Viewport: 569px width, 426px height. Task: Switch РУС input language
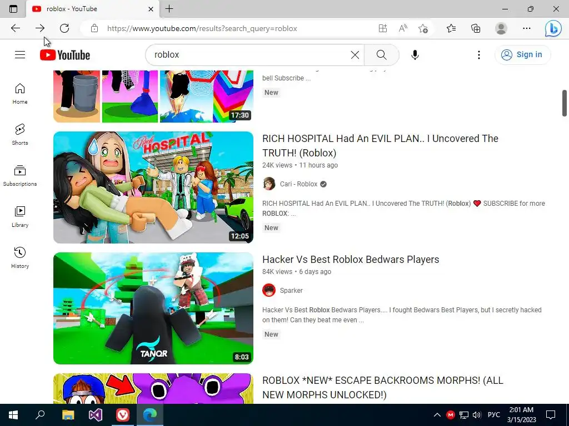coord(494,415)
